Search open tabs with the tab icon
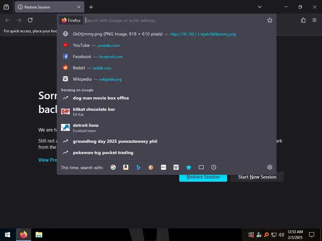The width and height of the screenshot is (322, 241). coord(201,167)
